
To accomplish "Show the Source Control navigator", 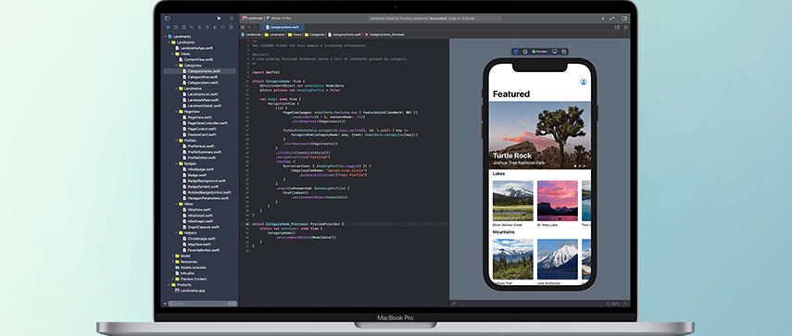I will 176,27.
